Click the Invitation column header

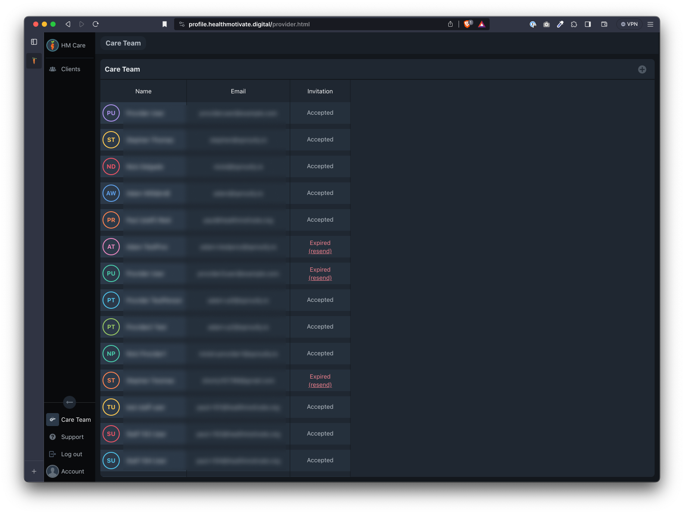[x=320, y=91]
